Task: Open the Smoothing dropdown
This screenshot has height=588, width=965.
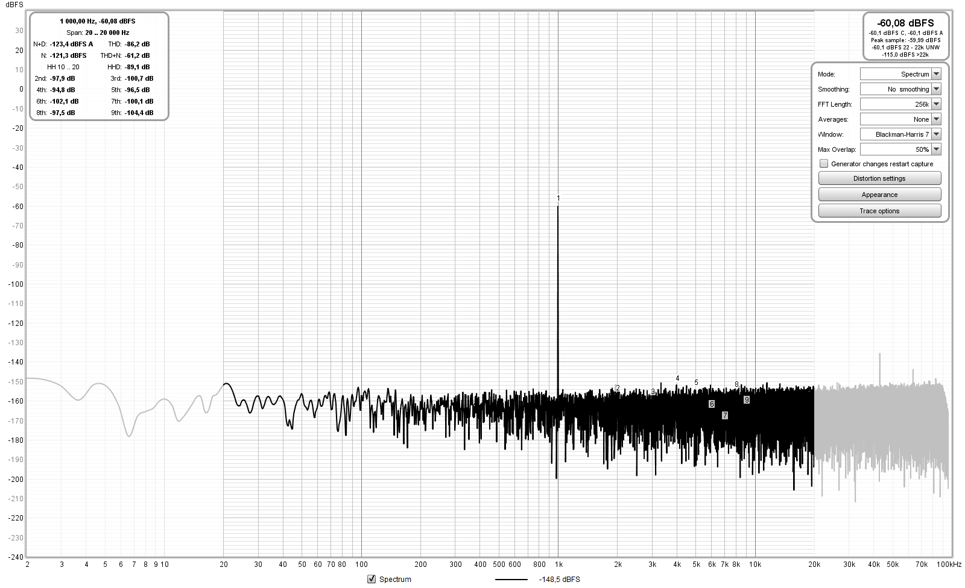Action: point(900,89)
